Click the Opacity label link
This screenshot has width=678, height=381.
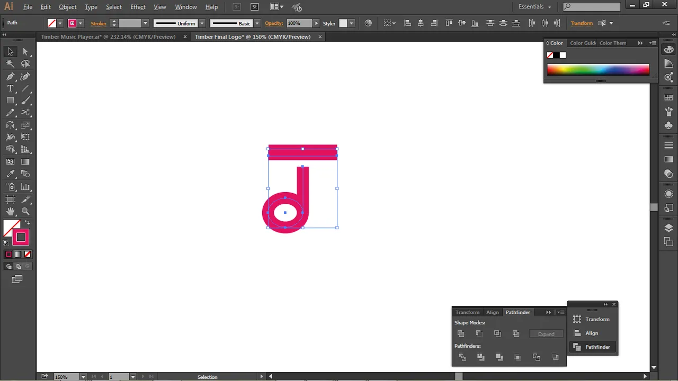click(274, 23)
